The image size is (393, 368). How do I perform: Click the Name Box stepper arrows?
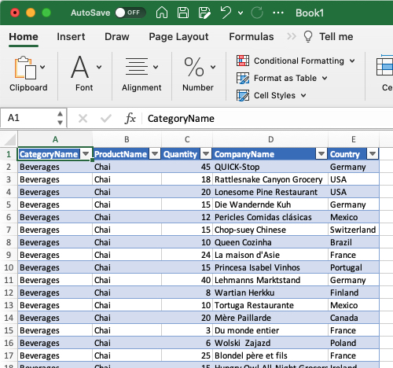tap(60, 118)
